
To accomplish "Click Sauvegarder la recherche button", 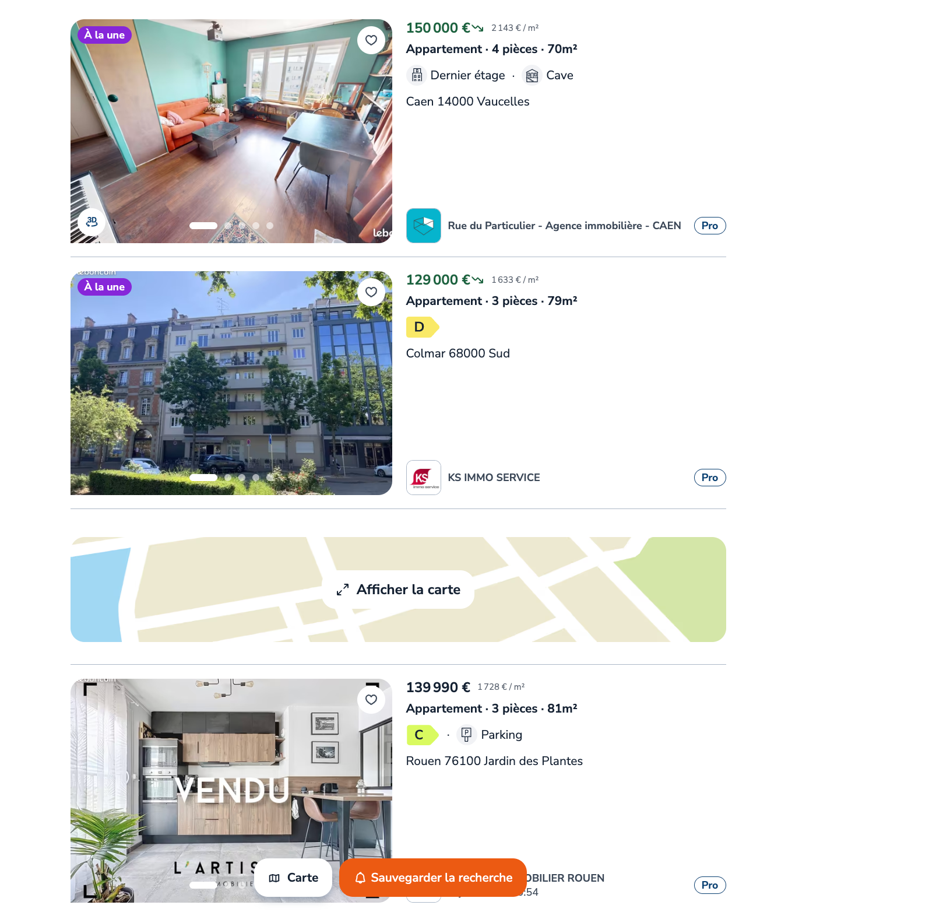I will [433, 878].
